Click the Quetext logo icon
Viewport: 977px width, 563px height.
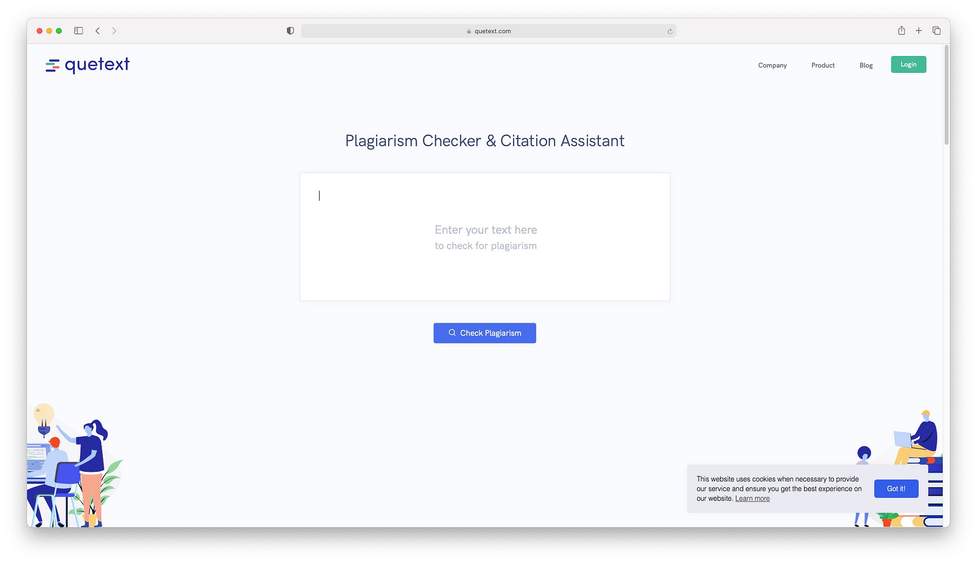[52, 65]
